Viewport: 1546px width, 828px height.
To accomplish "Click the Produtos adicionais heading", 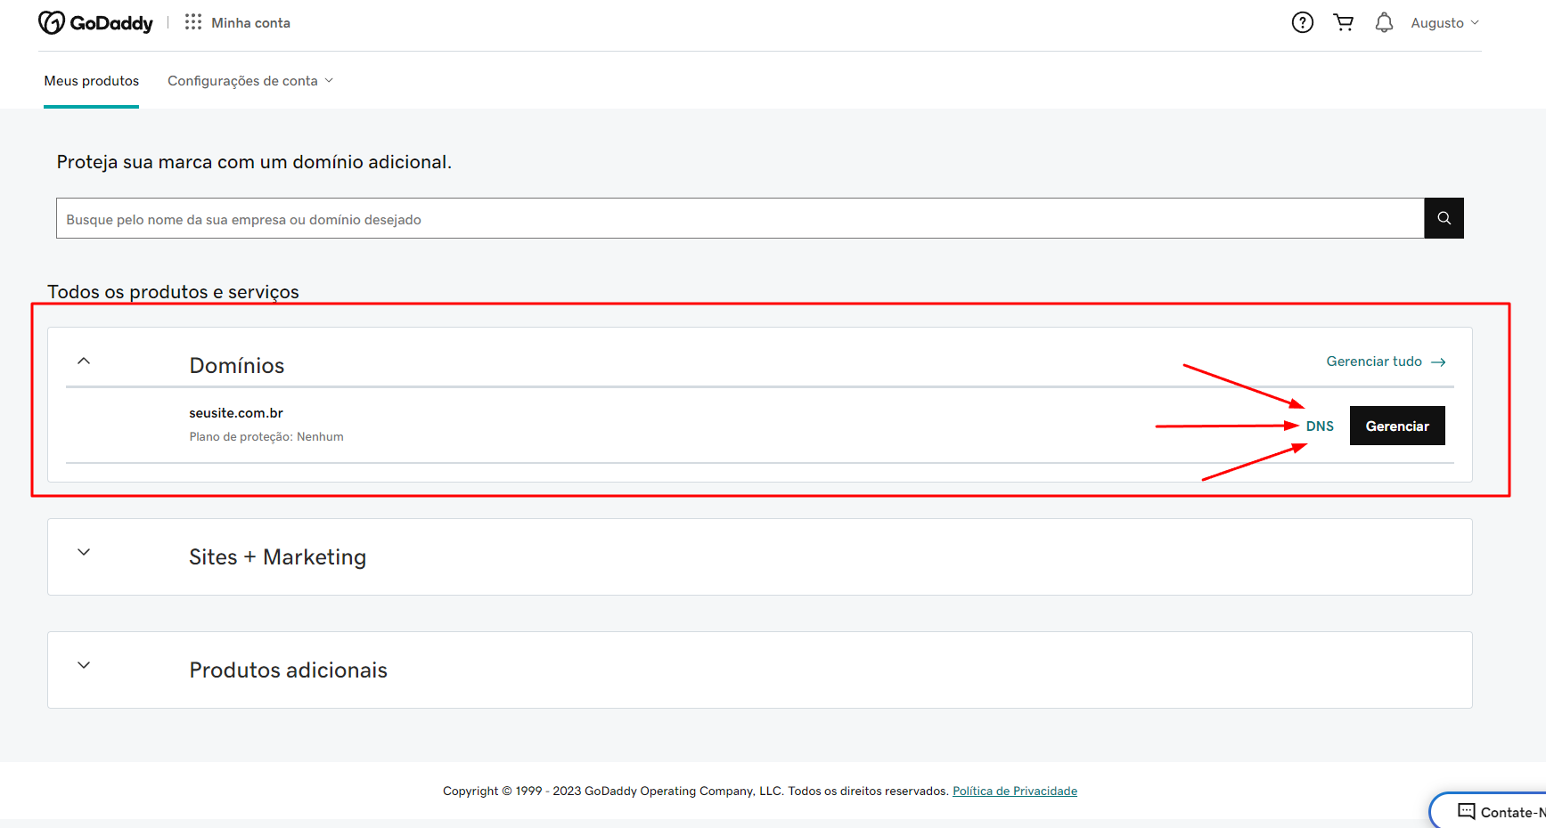I will click(288, 670).
